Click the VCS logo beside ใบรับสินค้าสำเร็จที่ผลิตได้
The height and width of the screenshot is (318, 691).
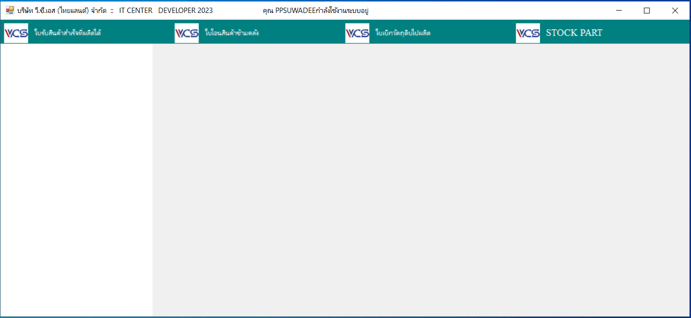(x=16, y=33)
